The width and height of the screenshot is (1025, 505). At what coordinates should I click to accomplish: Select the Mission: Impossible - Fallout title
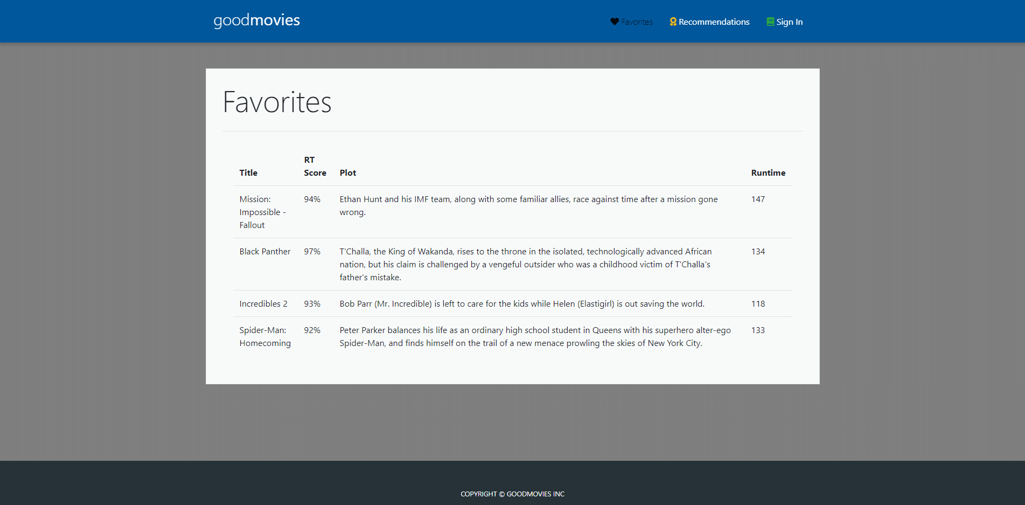point(262,212)
